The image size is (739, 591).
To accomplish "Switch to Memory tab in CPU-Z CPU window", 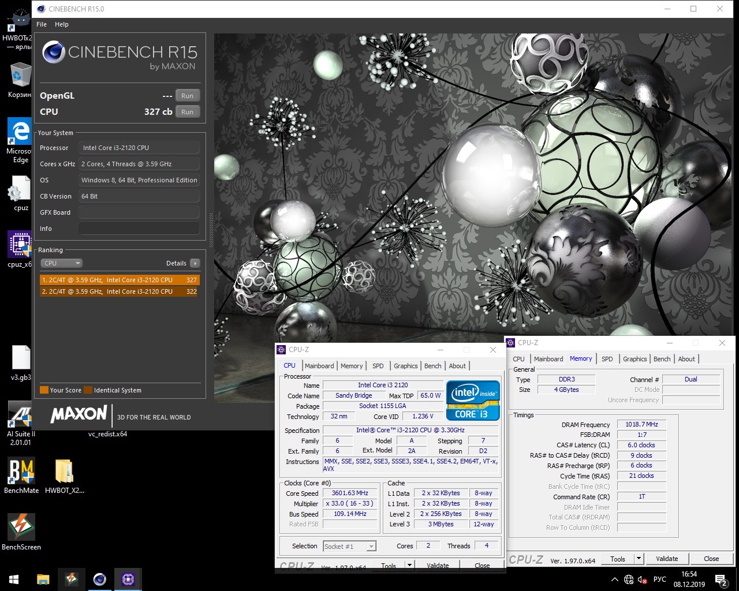I will (x=352, y=366).
